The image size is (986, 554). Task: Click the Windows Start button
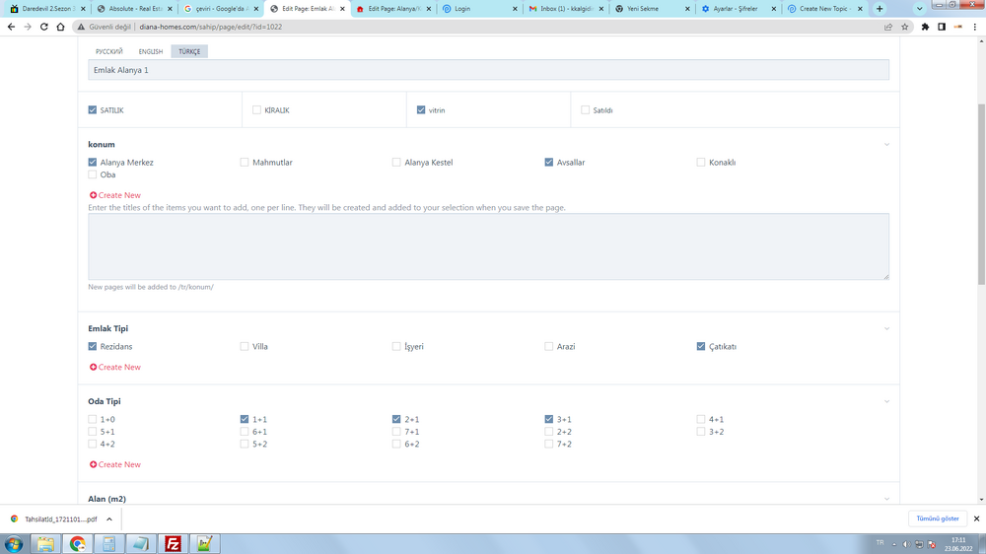tap(14, 543)
